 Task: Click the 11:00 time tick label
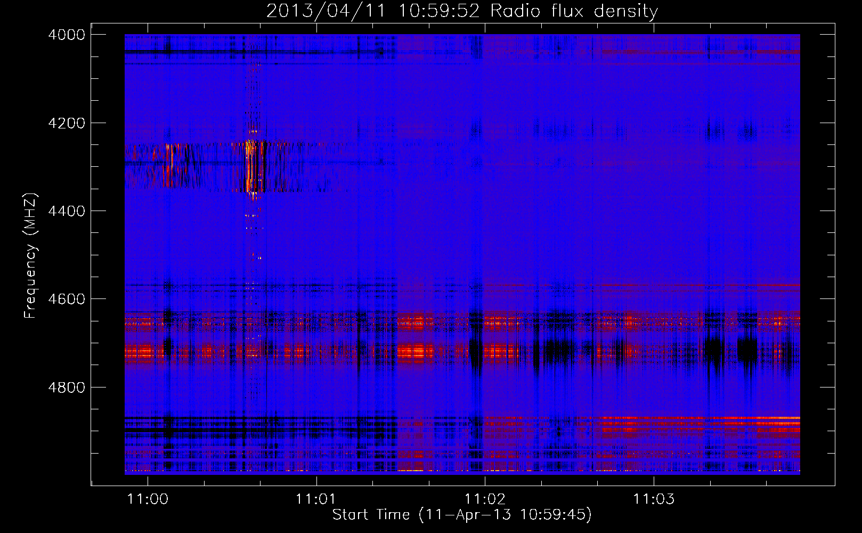pyautogui.click(x=148, y=499)
